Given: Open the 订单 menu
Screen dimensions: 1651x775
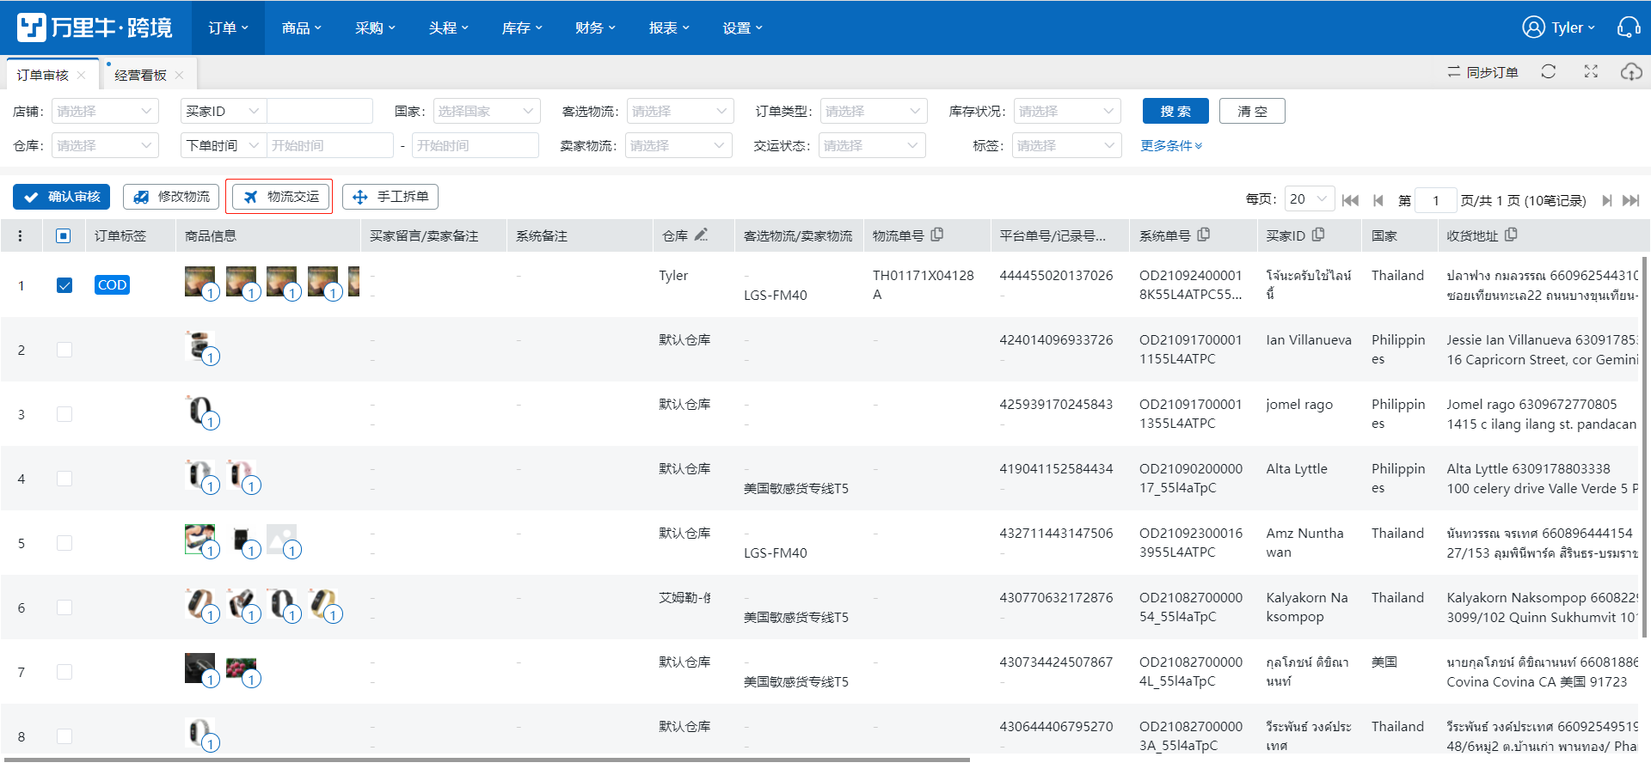Looking at the screenshot, I should pyautogui.click(x=228, y=27).
